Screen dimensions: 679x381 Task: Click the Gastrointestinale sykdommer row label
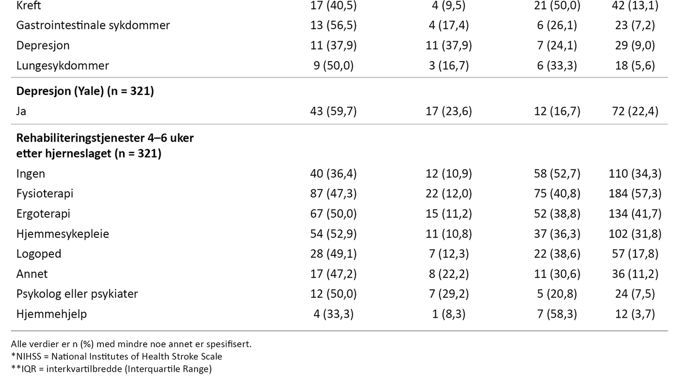[x=93, y=25]
